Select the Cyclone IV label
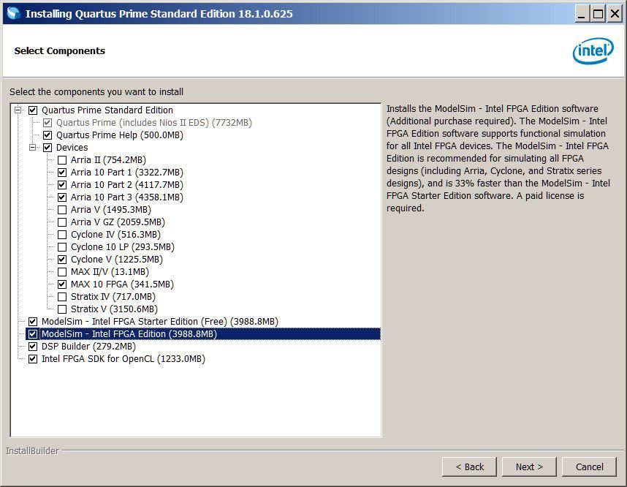627x487 pixels. tap(115, 235)
